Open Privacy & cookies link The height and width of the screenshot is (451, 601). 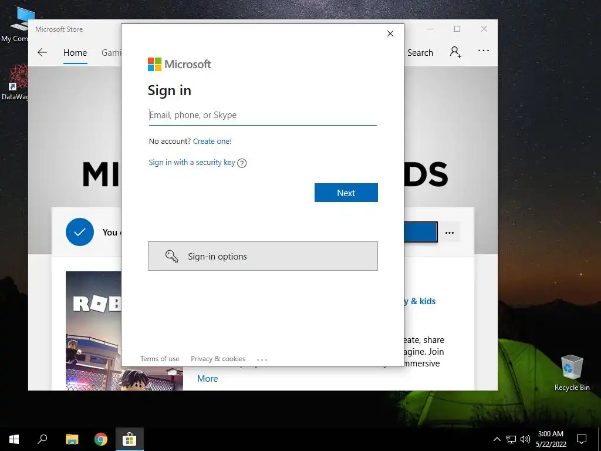coord(218,359)
